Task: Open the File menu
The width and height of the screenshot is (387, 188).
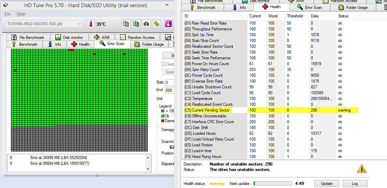Action: 8,14
